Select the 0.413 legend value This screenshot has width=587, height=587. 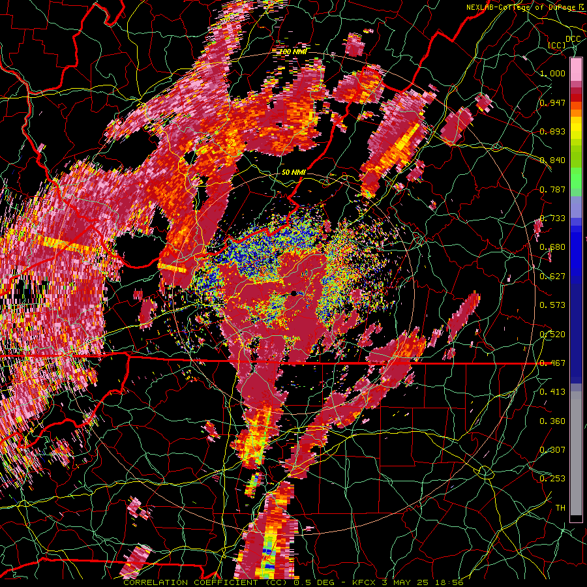coord(552,392)
